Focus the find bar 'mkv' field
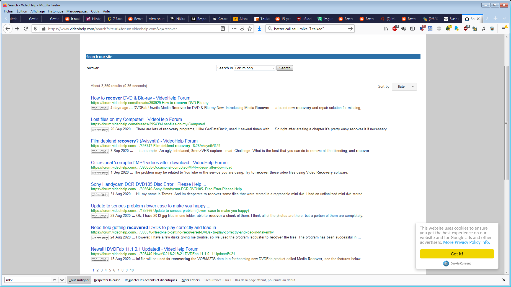This screenshot has height=287, width=511. (28, 280)
